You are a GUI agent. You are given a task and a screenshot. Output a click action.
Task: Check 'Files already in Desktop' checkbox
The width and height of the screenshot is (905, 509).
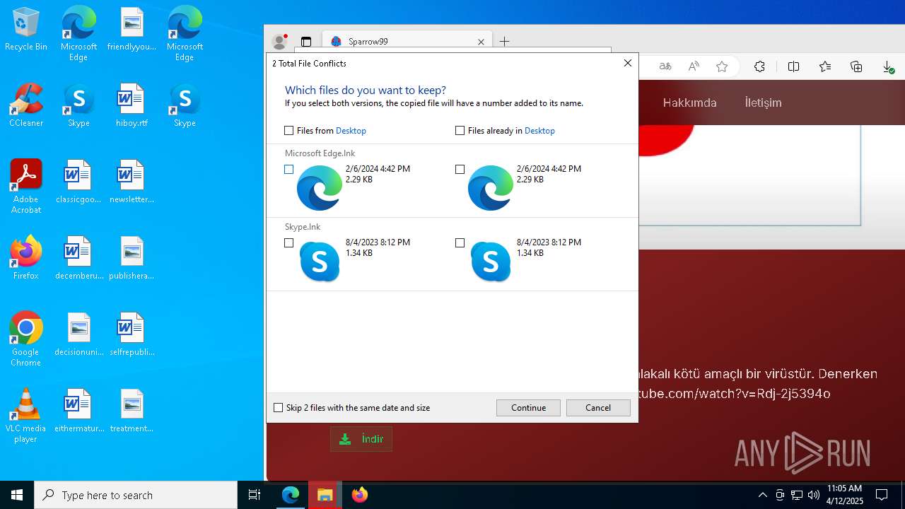460,130
